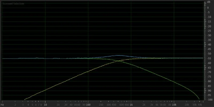Select the 10 mark on frequency ruler
The image size is (214, 107).
[45, 105]
